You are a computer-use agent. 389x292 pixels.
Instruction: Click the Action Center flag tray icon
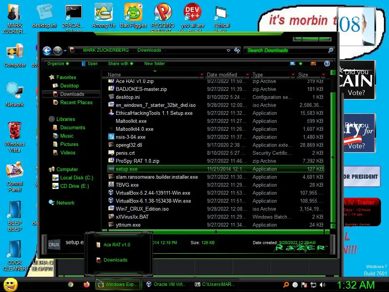(304, 285)
